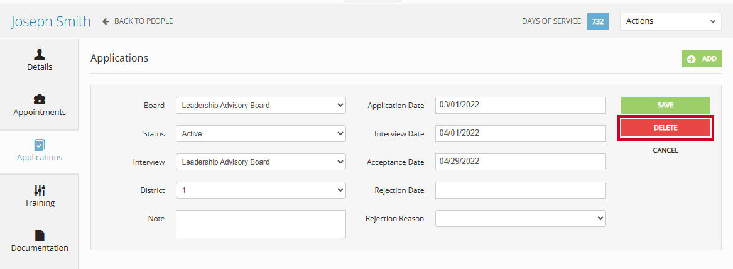Click the Note text area
Viewport: 733px width, 269px height.
[261, 224]
